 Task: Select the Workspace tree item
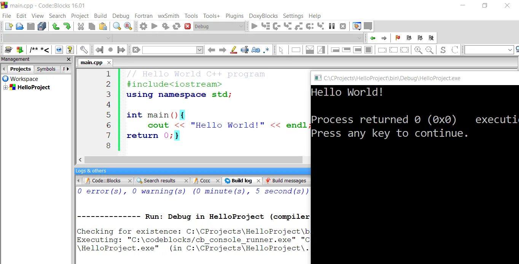click(x=24, y=79)
